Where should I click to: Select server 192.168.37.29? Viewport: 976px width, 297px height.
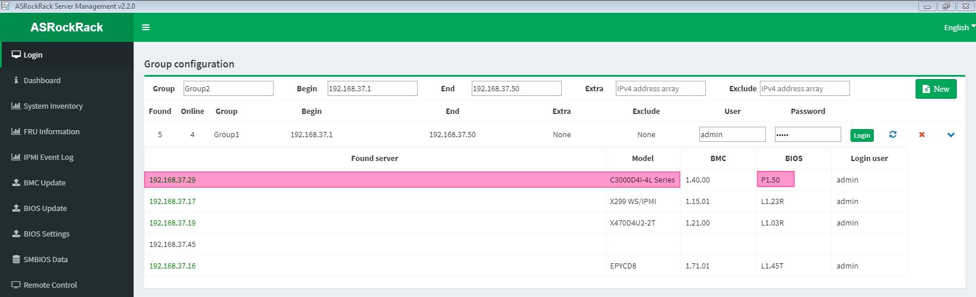[x=173, y=180]
